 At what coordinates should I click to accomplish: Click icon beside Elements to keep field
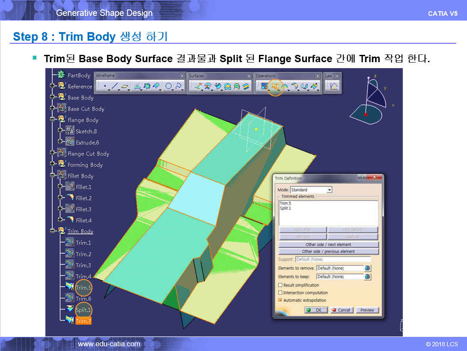[x=367, y=277]
